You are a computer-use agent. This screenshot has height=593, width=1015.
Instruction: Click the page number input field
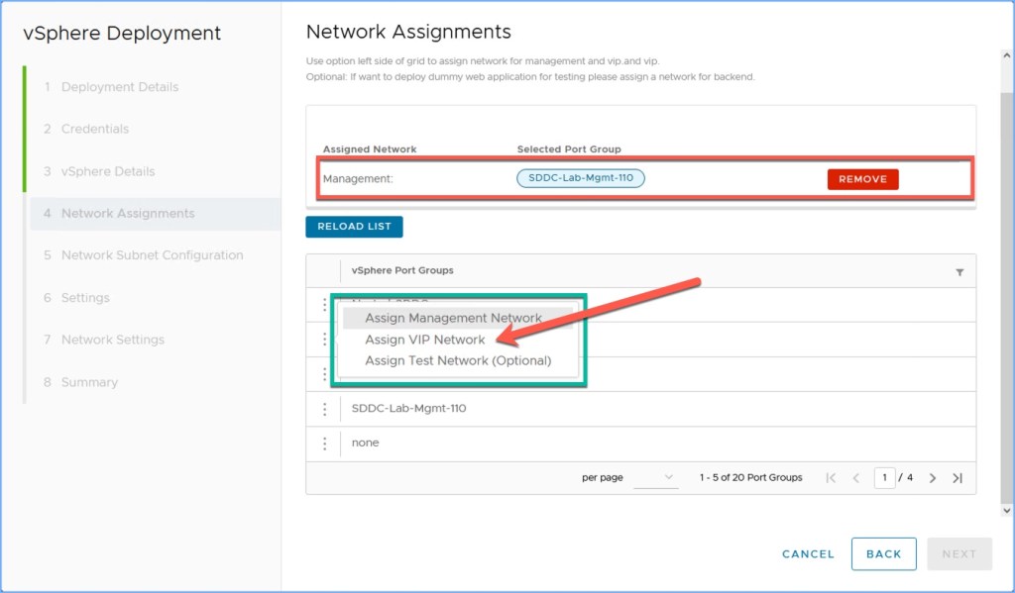tap(884, 478)
